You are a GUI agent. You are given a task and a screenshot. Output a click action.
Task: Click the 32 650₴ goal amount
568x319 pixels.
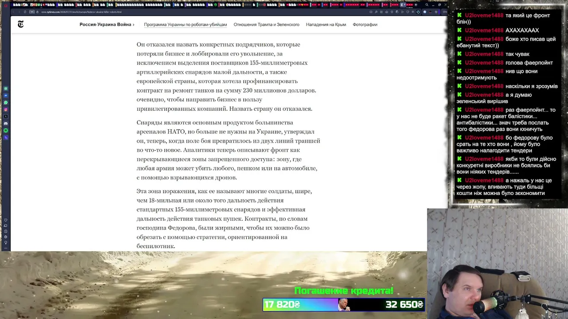[404, 305]
